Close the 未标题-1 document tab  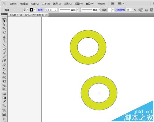pyautogui.click(x=47, y=15)
